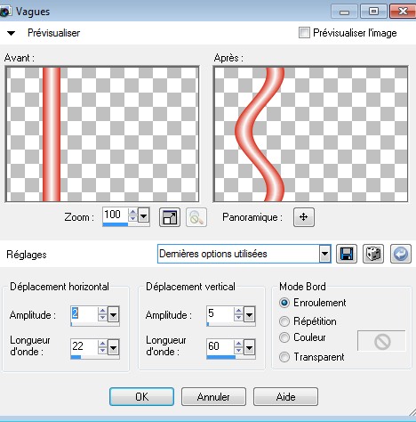
Task: Click the Annuler button
Action: pyautogui.click(x=213, y=397)
